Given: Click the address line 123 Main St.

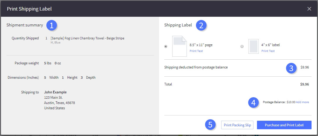Looking at the screenshot, I should click(53, 98).
